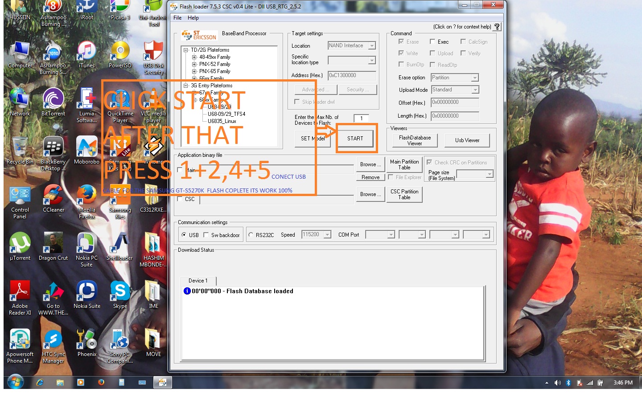The image size is (642, 401).
Task: Open the Skype desktop icon
Action: 120,295
